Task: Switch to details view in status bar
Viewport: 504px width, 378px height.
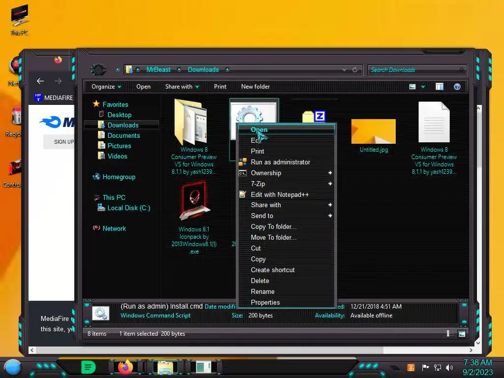Action: pyautogui.click(x=448, y=334)
